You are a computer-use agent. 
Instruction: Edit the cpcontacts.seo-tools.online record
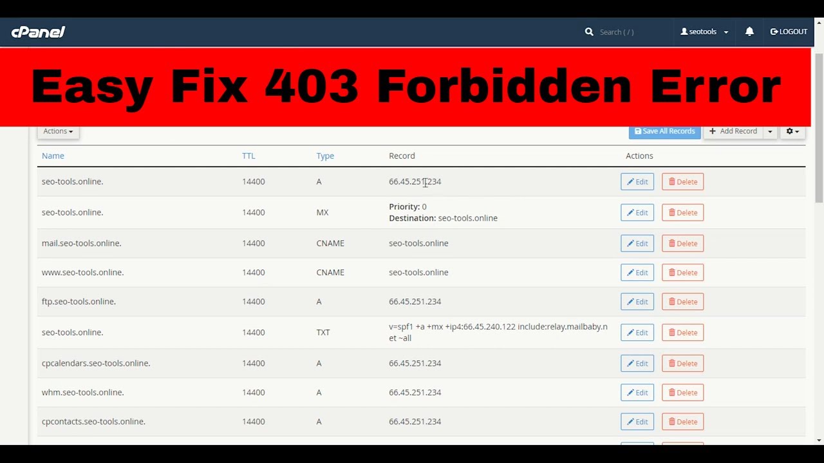point(637,422)
